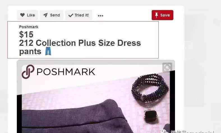Click the paper plane Send icon

pos(45,15)
